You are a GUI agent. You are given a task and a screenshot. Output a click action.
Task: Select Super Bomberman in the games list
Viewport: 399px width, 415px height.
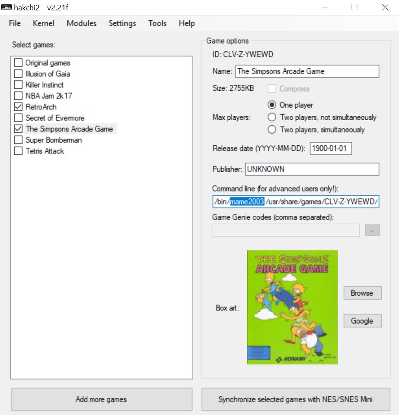coord(54,140)
